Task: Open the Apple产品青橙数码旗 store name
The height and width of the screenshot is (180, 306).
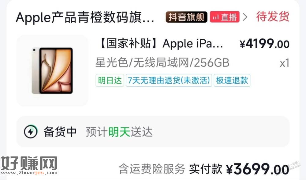Action: [85, 17]
